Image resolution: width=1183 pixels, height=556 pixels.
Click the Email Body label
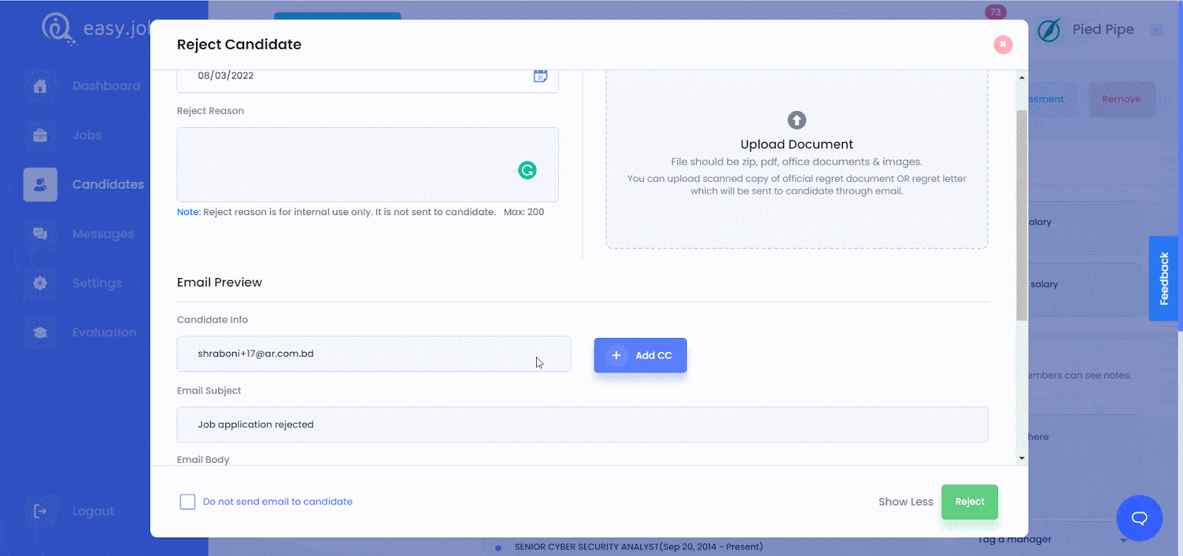coord(203,460)
